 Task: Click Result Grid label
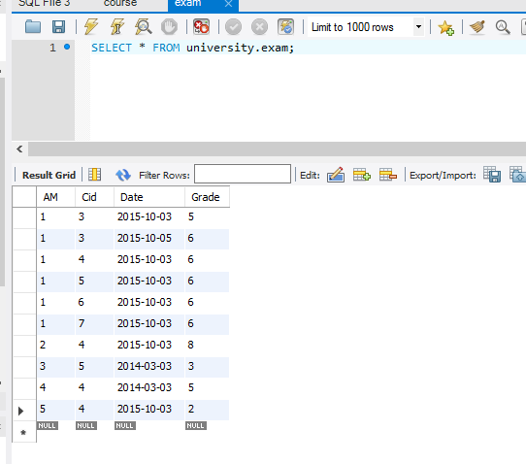49,175
